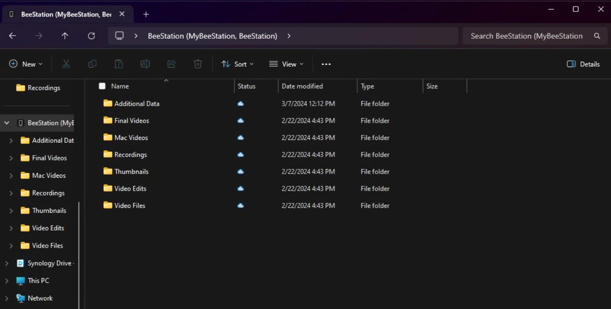Expand Thumbnails in the sidebar tree

tap(11, 211)
